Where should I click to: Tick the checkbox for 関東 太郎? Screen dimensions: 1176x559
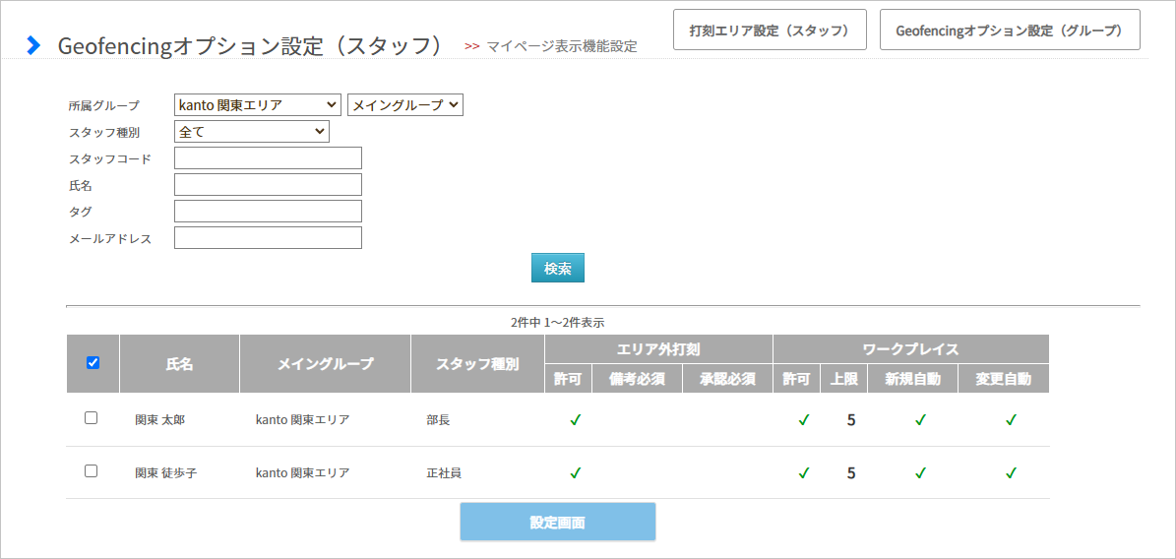[91, 418]
